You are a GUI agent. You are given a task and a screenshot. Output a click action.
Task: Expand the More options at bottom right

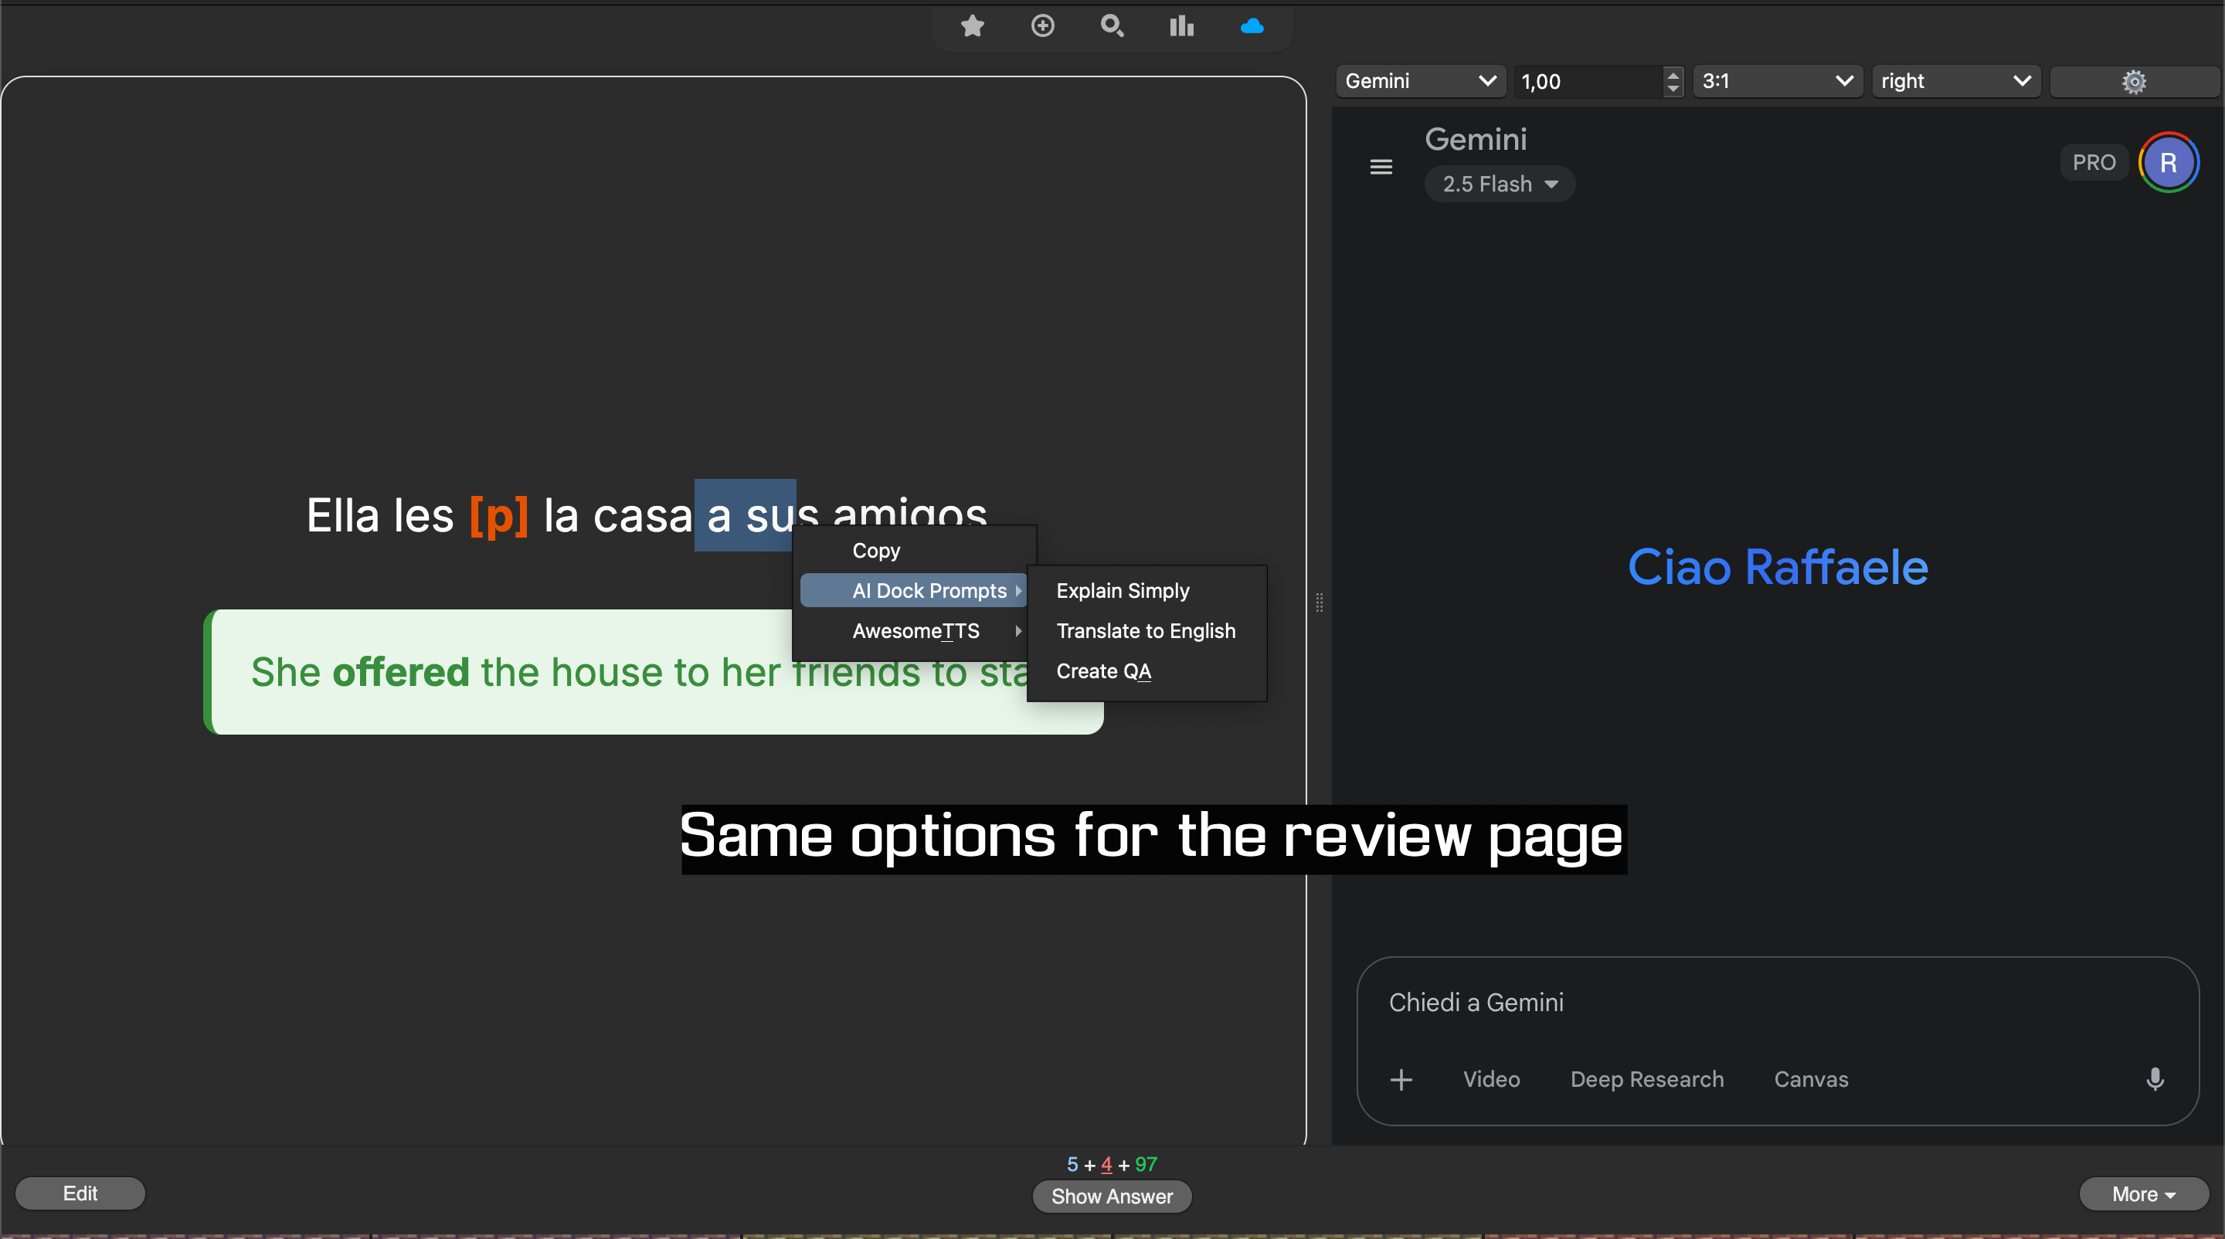tap(2143, 1193)
